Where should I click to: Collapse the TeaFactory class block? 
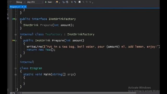tap(16, 34)
